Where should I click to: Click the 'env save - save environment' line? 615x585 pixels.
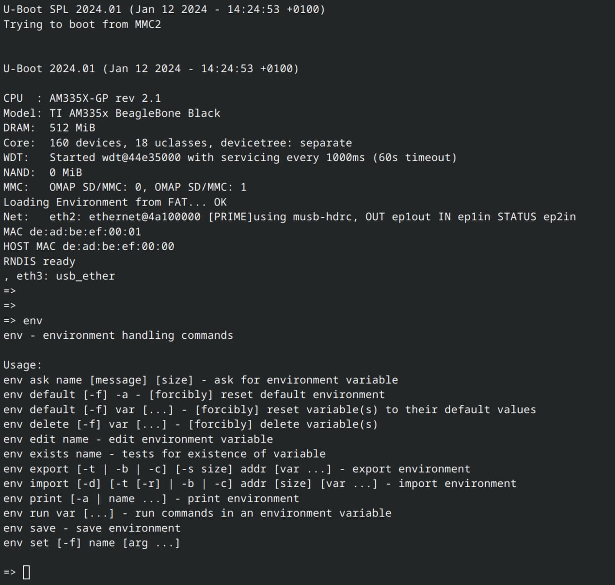(92, 529)
